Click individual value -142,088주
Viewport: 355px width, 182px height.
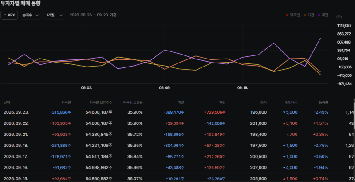point(215,123)
